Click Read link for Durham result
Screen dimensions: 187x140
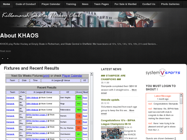(85, 122)
